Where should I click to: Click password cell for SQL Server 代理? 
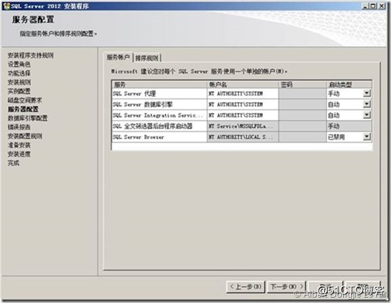[x=302, y=94]
